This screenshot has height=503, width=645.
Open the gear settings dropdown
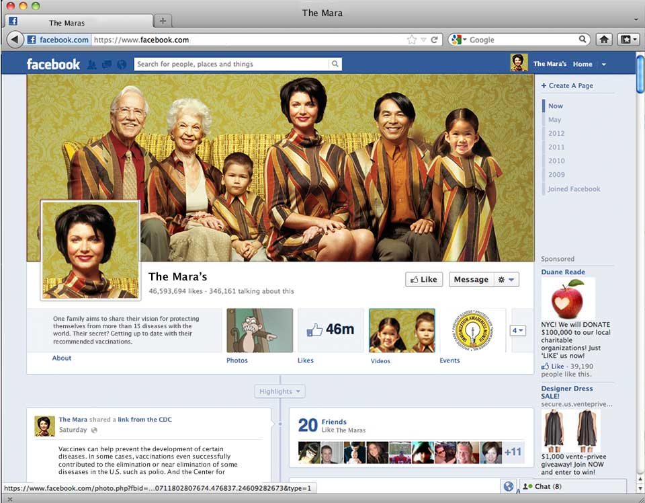click(x=507, y=280)
